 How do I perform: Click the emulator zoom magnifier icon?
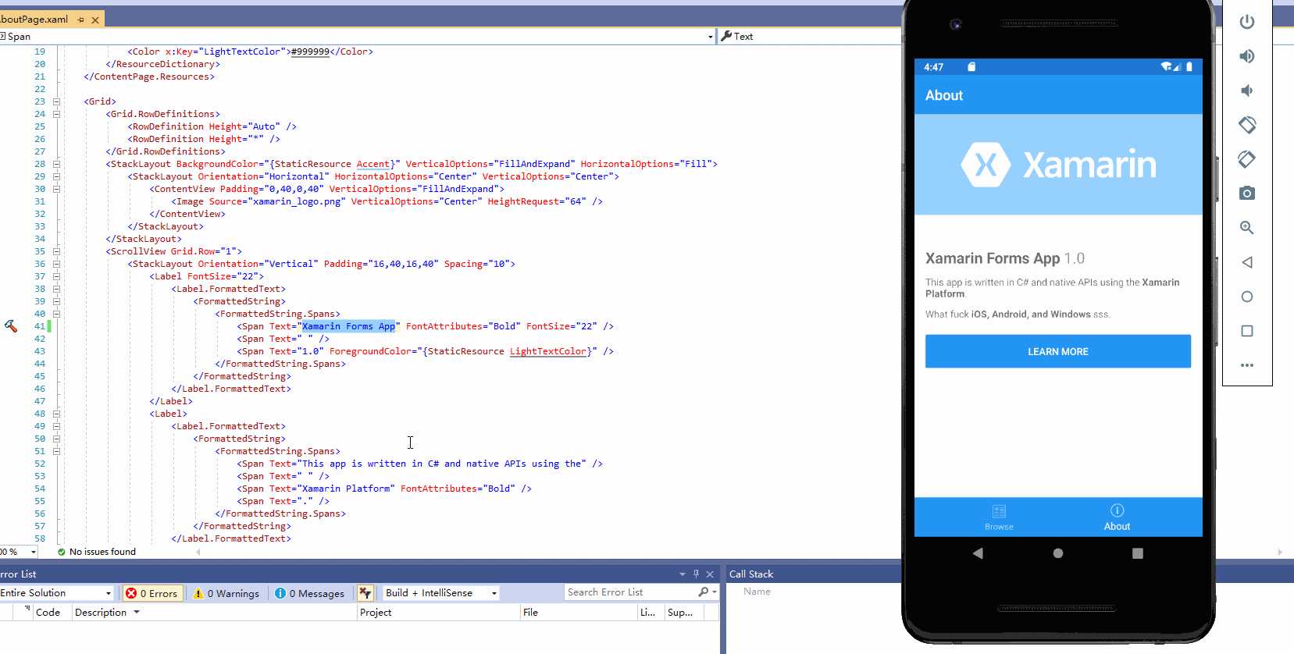1247,228
